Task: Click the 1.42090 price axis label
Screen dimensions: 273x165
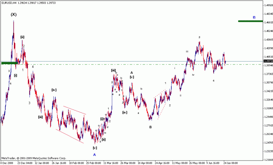Action: click(x=269, y=48)
